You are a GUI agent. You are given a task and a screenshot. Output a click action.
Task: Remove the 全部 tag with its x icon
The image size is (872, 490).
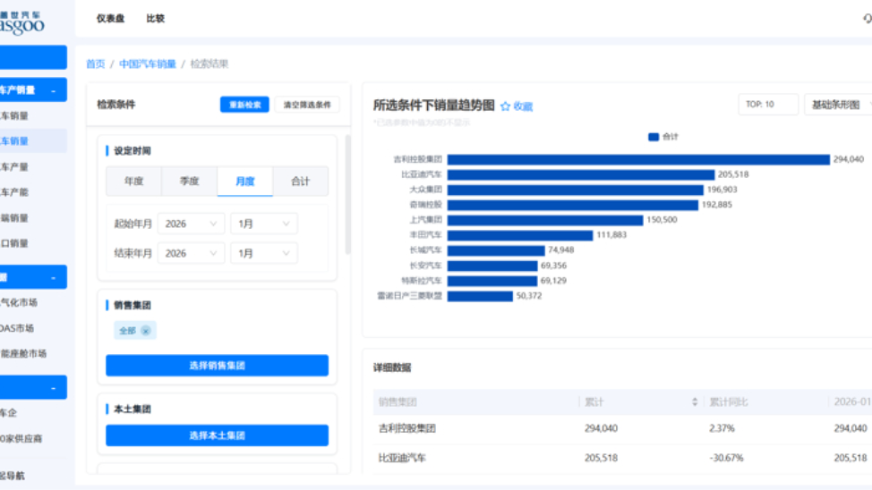point(146,331)
